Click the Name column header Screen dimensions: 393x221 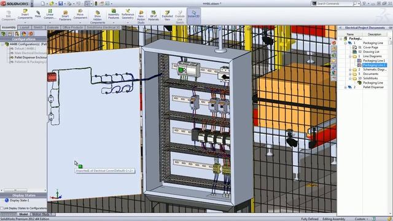pyautogui.click(x=350, y=34)
